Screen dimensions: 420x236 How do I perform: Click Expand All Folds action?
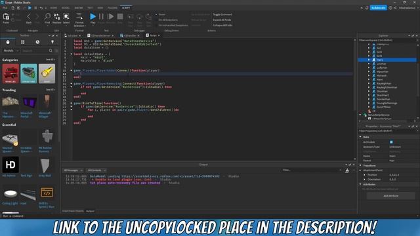(x=222, y=20)
